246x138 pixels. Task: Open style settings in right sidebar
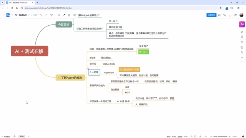242,32
